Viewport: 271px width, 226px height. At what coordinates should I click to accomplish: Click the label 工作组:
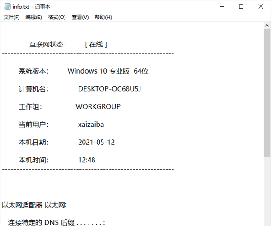point(30,107)
